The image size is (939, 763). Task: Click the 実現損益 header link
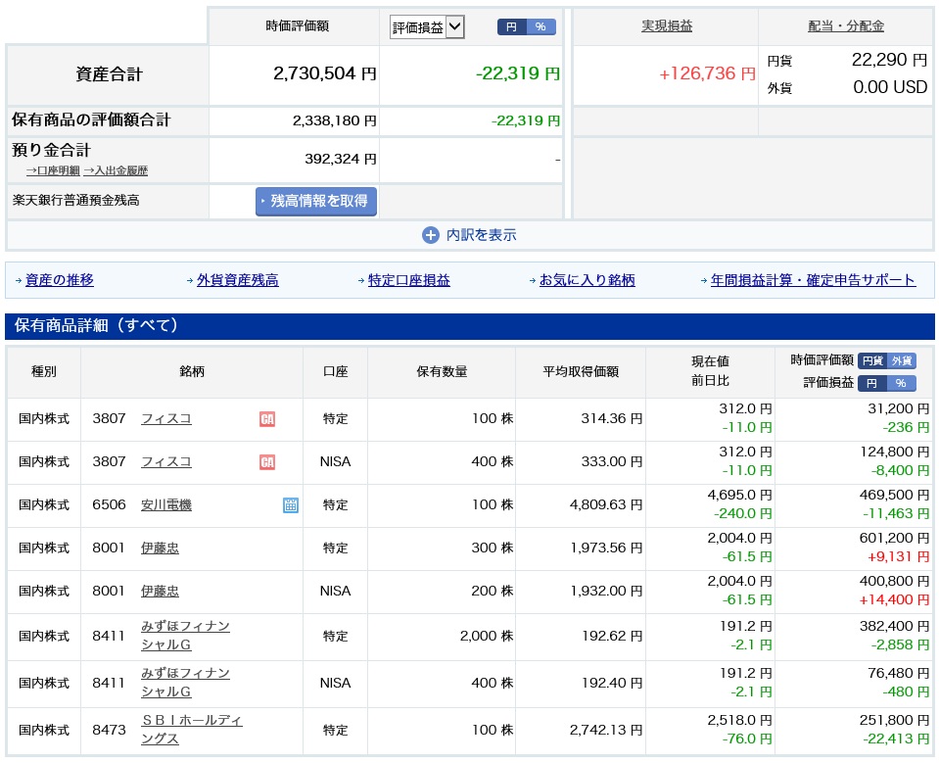(x=666, y=26)
